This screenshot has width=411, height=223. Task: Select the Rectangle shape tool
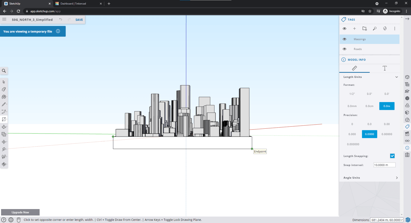(x=4, y=119)
